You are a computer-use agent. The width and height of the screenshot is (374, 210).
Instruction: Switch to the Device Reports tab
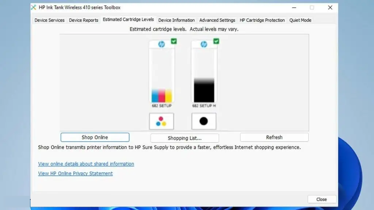84,20
